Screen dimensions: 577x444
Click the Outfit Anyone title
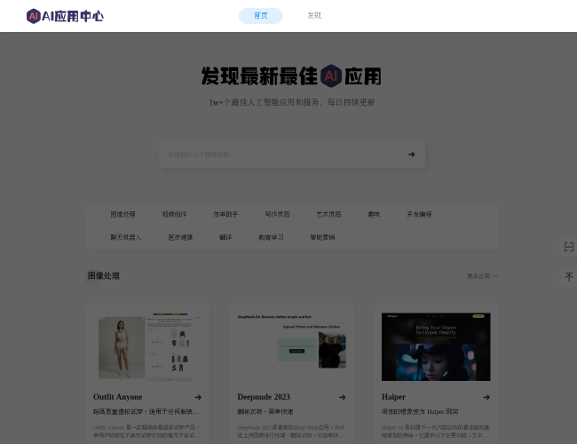click(118, 397)
